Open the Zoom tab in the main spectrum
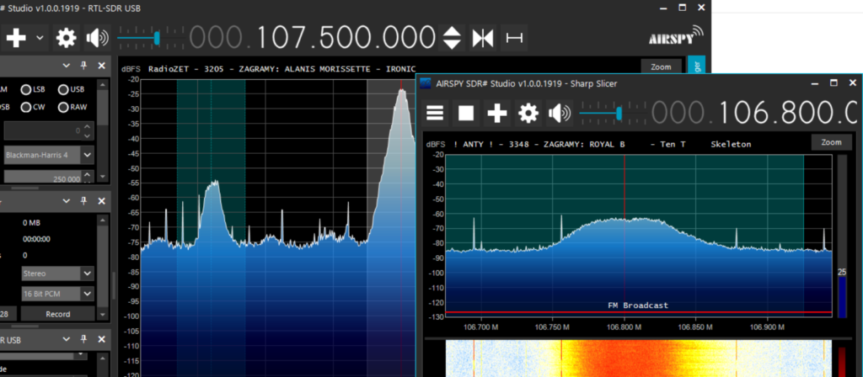The width and height of the screenshot is (863, 377). coord(661,67)
